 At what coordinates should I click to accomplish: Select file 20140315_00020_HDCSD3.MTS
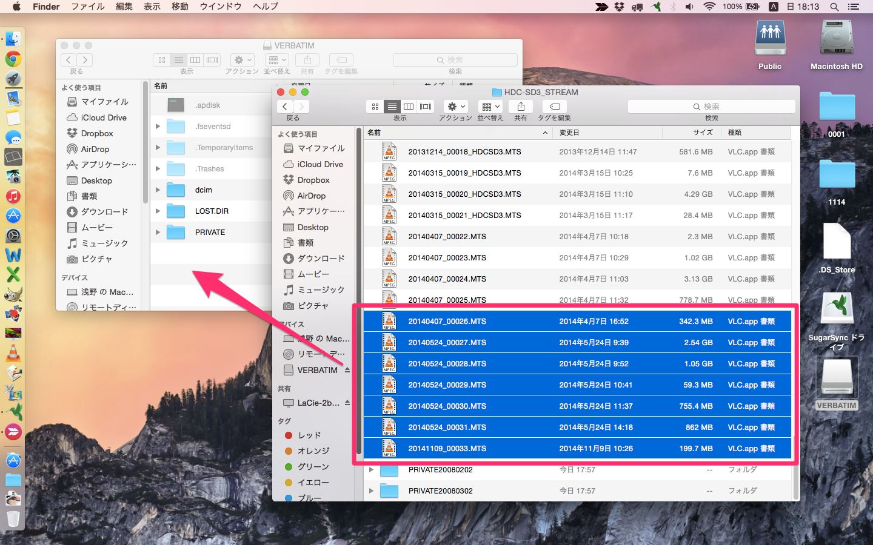(x=464, y=194)
